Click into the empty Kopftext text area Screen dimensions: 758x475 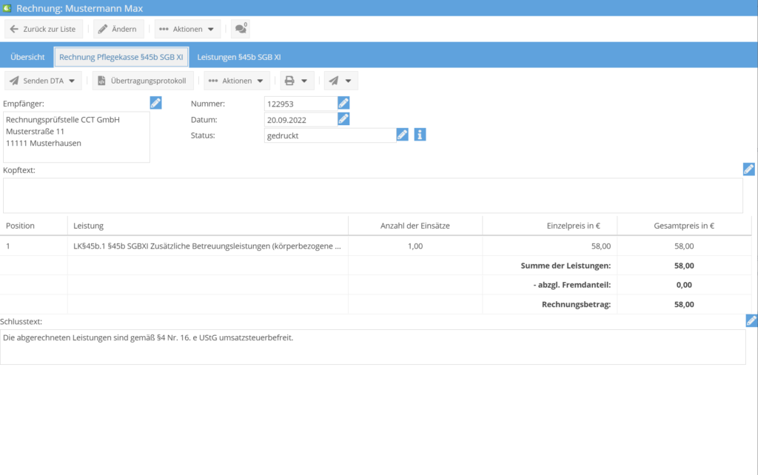pyautogui.click(x=372, y=195)
